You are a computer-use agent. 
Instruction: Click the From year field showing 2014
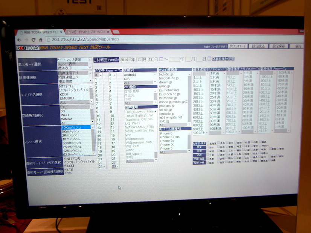(125, 60)
